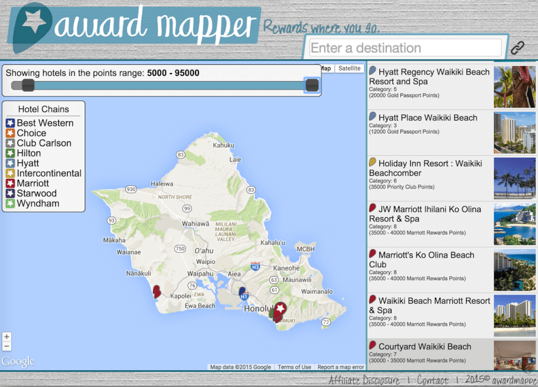Switch to the Satellite view tab
Screen dimensions: 538x387
(x=349, y=68)
